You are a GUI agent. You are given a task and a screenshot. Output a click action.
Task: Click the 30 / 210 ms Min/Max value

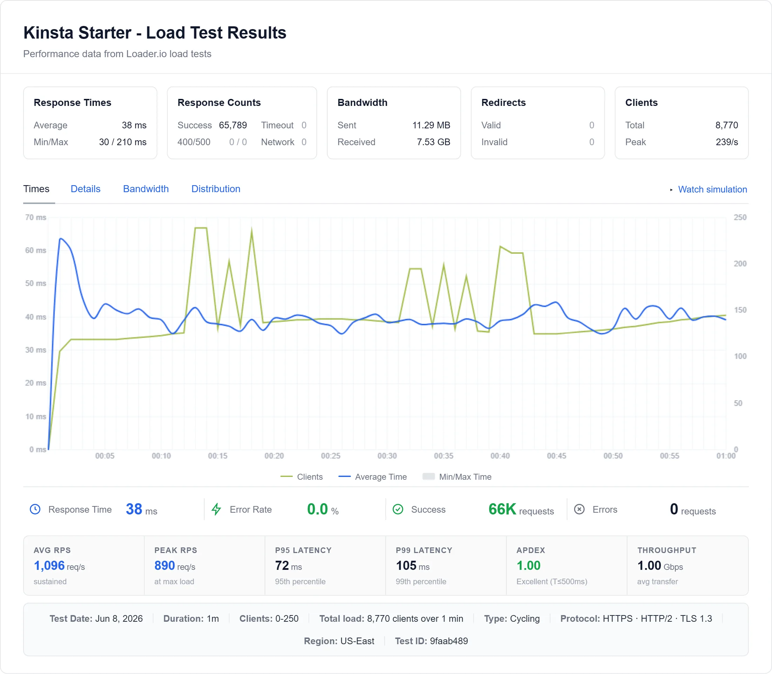click(123, 142)
